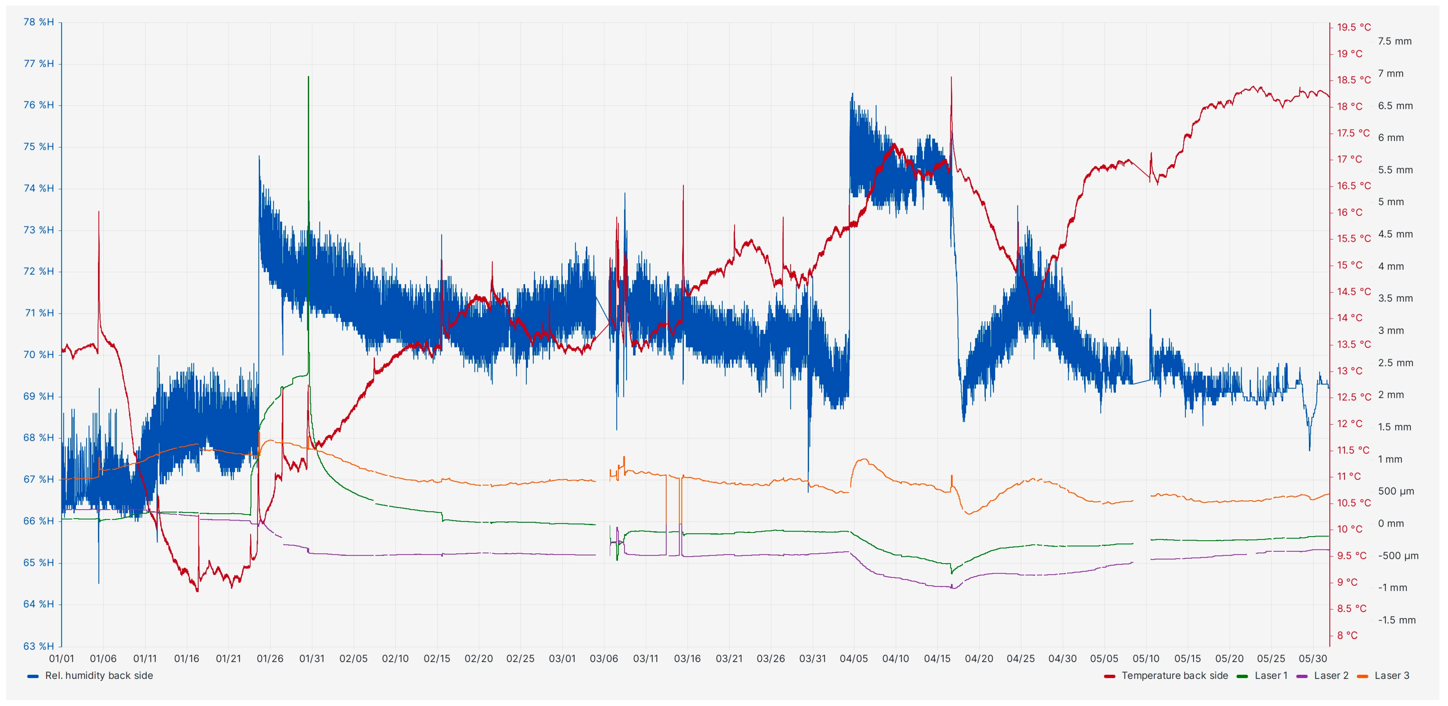This screenshot has width=1448, height=706.
Task: Click the 04/05 date tick label
Action: pos(853,659)
